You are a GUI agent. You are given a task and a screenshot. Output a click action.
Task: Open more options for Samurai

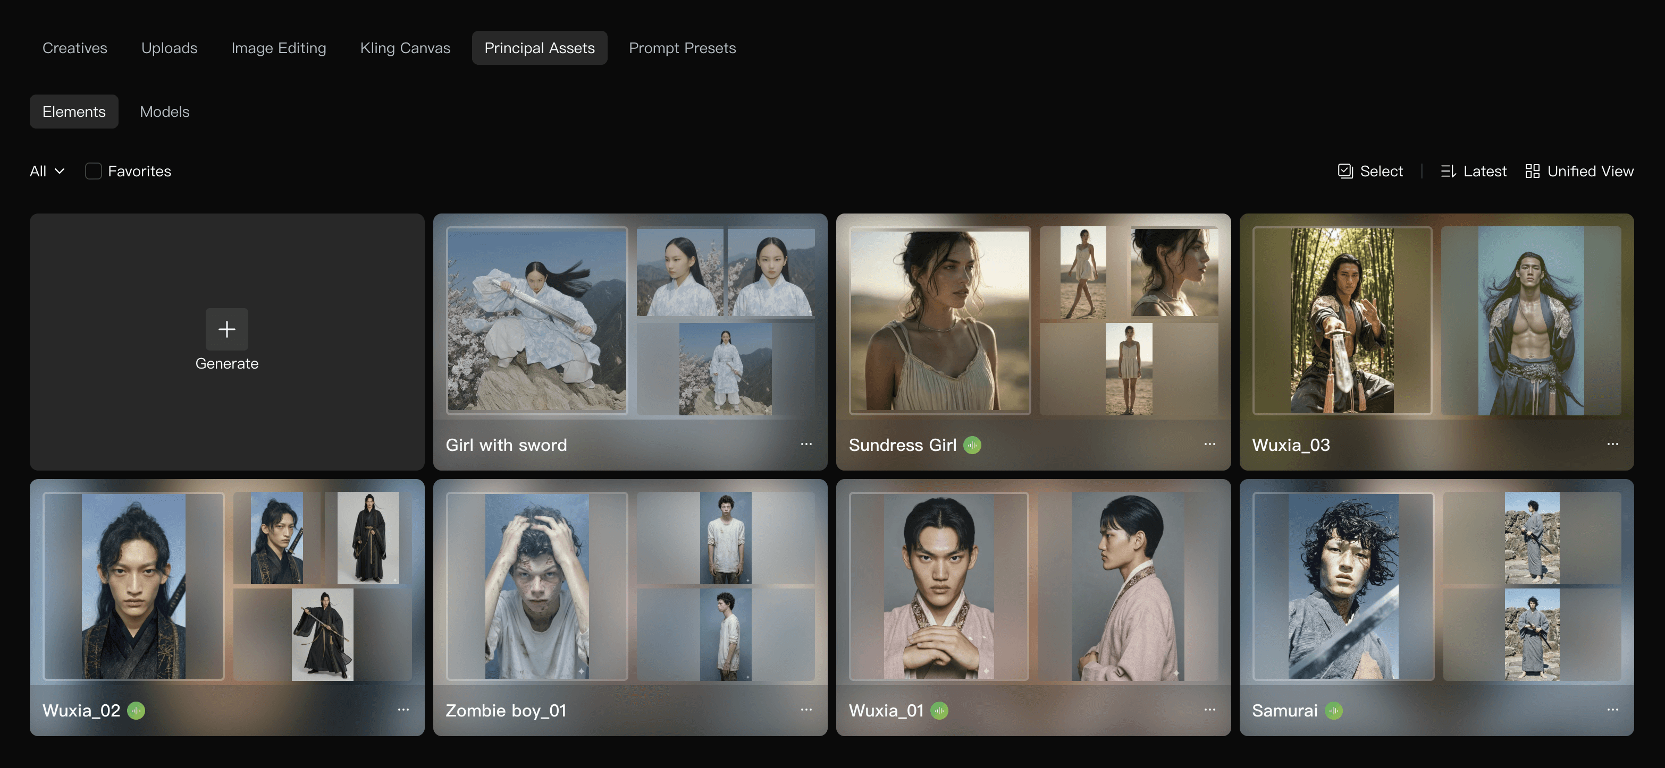pos(1613,709)
